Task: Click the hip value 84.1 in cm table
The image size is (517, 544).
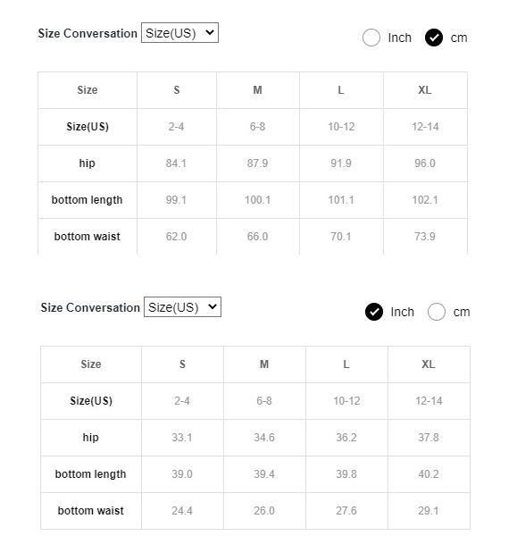Action: (x=176, y=163)
